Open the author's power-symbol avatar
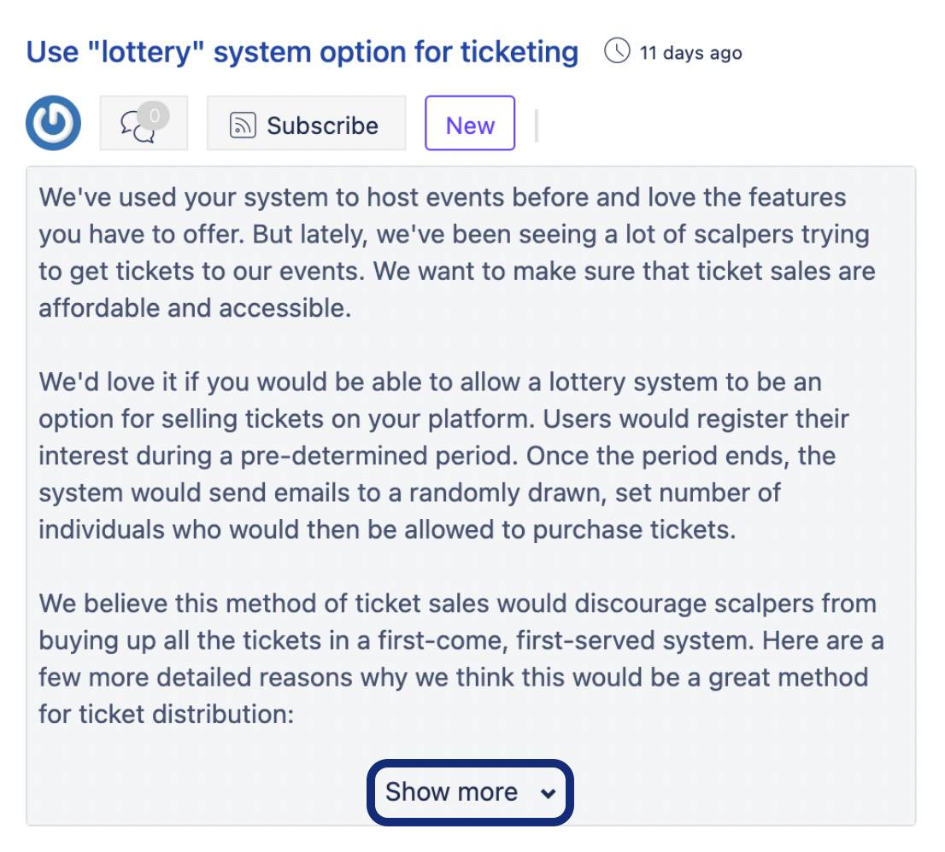945x852 pixels. coord(53,124)
